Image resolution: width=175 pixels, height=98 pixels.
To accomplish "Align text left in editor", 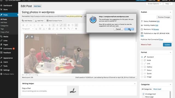I will pos(50,25).
